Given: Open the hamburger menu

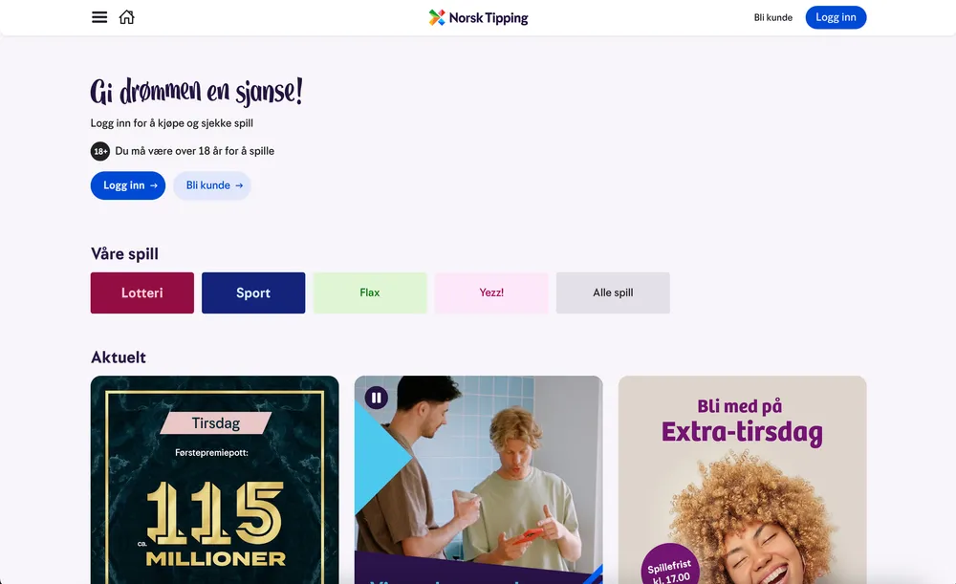Looking at the screenshot, I should pos(99,17).
